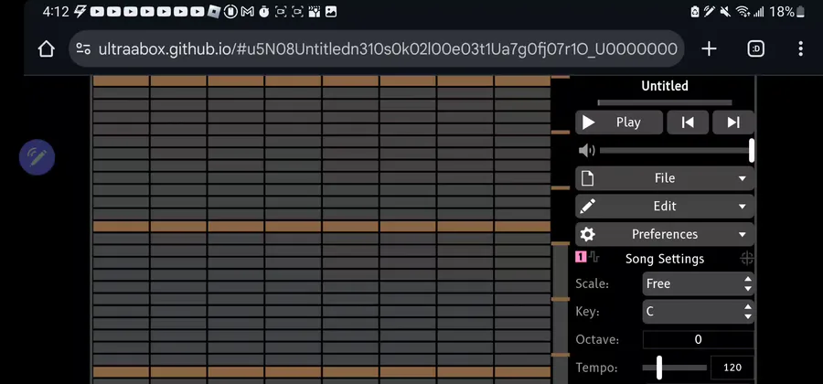Open the tab switcher button
Screen dimensions: 823x384
pos(756,48)
